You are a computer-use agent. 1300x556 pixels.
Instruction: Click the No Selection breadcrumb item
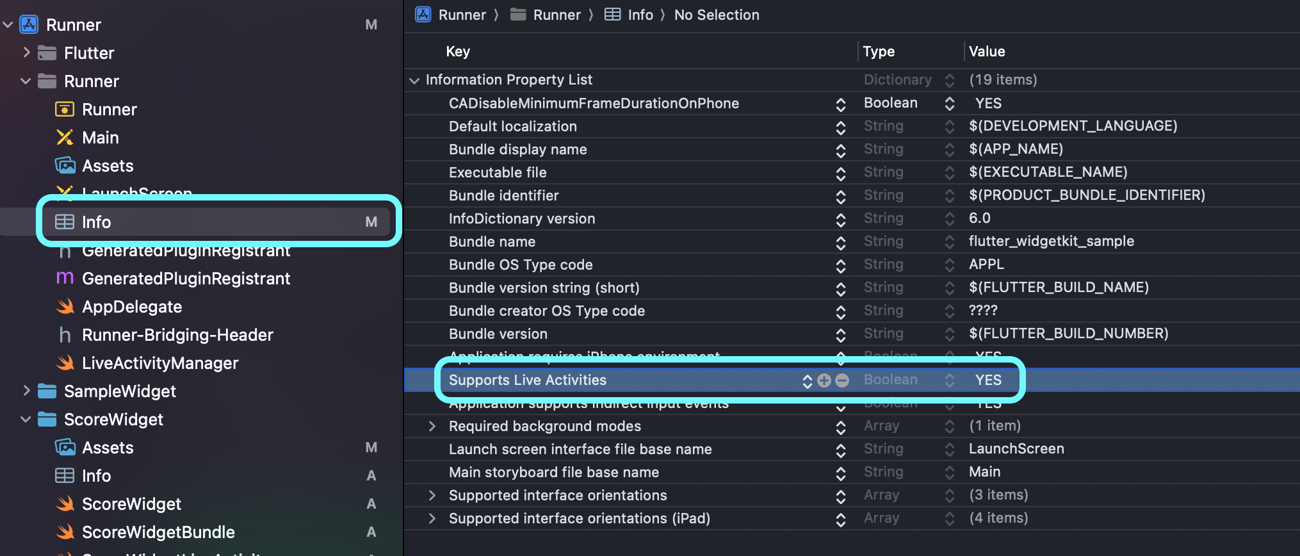click(717, 15)
